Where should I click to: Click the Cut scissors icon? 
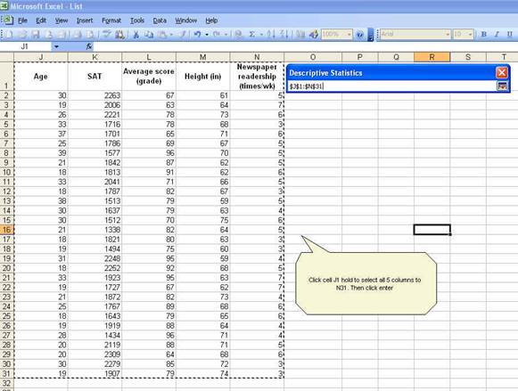(136, 35)
